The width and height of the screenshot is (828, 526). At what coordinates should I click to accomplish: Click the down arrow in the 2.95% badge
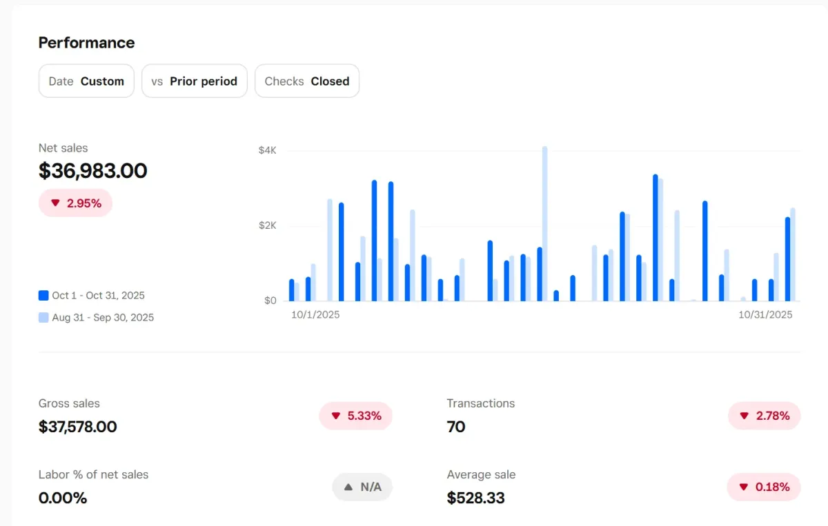click(x=56, y=203)
